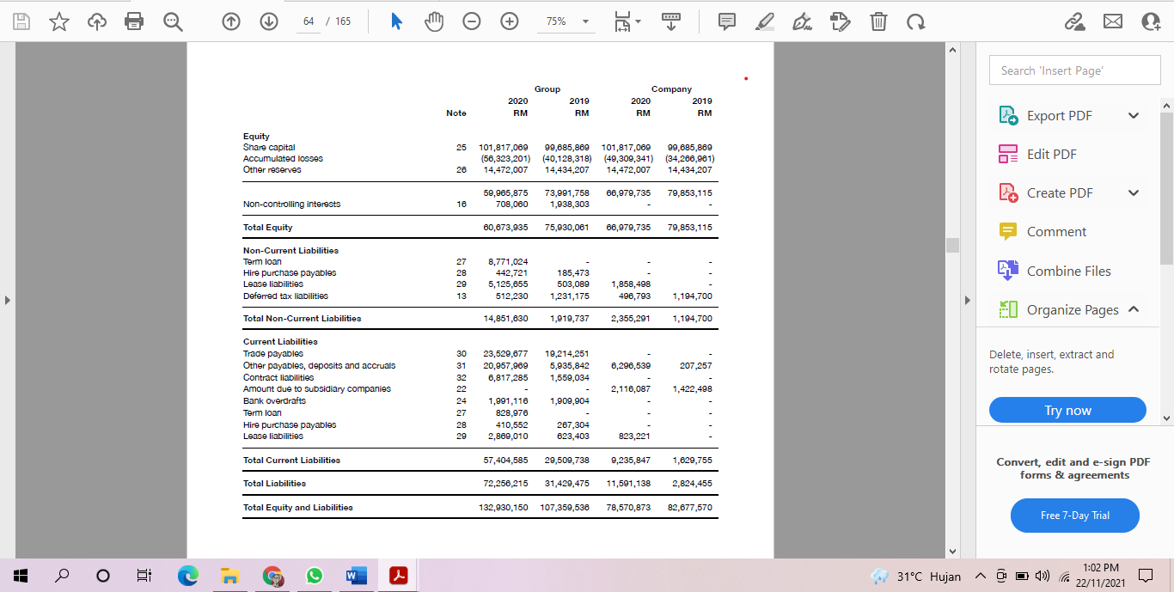Viewport: 1174px width, 592px height.
Task: Click the edit page tool icon
Action: tap(841, 21)
